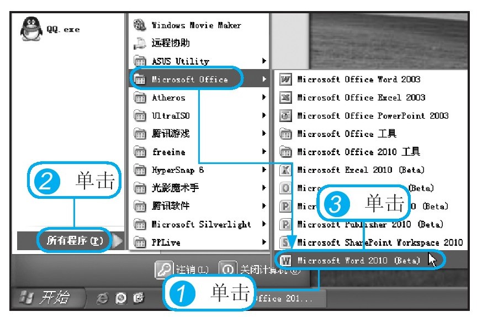
Task: Expand the Atheros submenu arrow
Action: tap(264, 97)
